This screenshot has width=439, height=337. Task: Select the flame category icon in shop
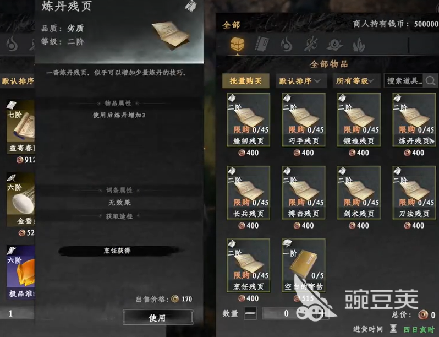tap(287, 45)
